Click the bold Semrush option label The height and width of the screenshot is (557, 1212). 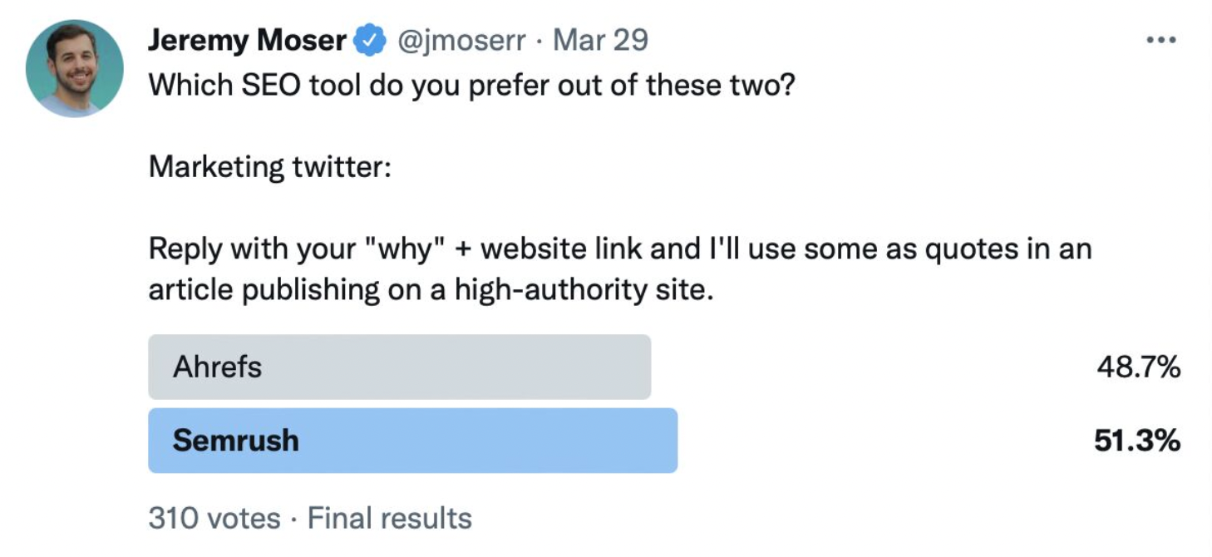(235, 441)
